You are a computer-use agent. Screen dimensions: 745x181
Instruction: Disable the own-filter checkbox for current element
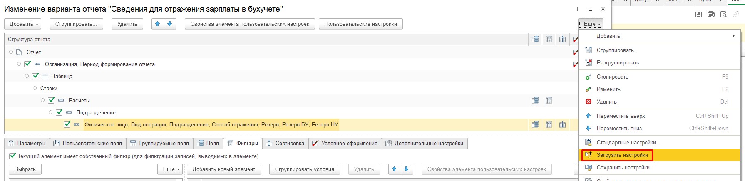click(12, 156)
